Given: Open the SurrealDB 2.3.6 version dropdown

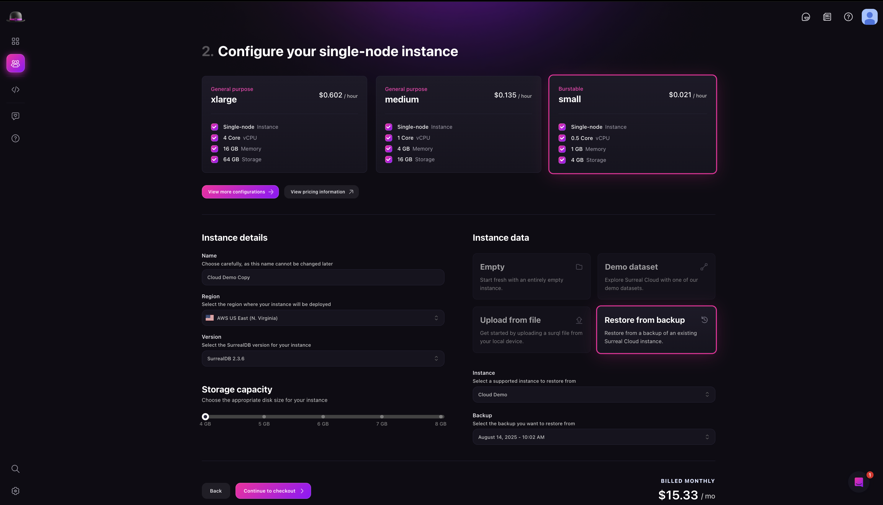Looking at the screenshot, I should [323, 358].
